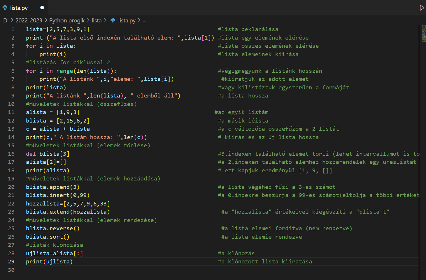Open the "Python progik" breadcrumb folder
The width and height of the screenshot is (426, 280).
(67, 20)
